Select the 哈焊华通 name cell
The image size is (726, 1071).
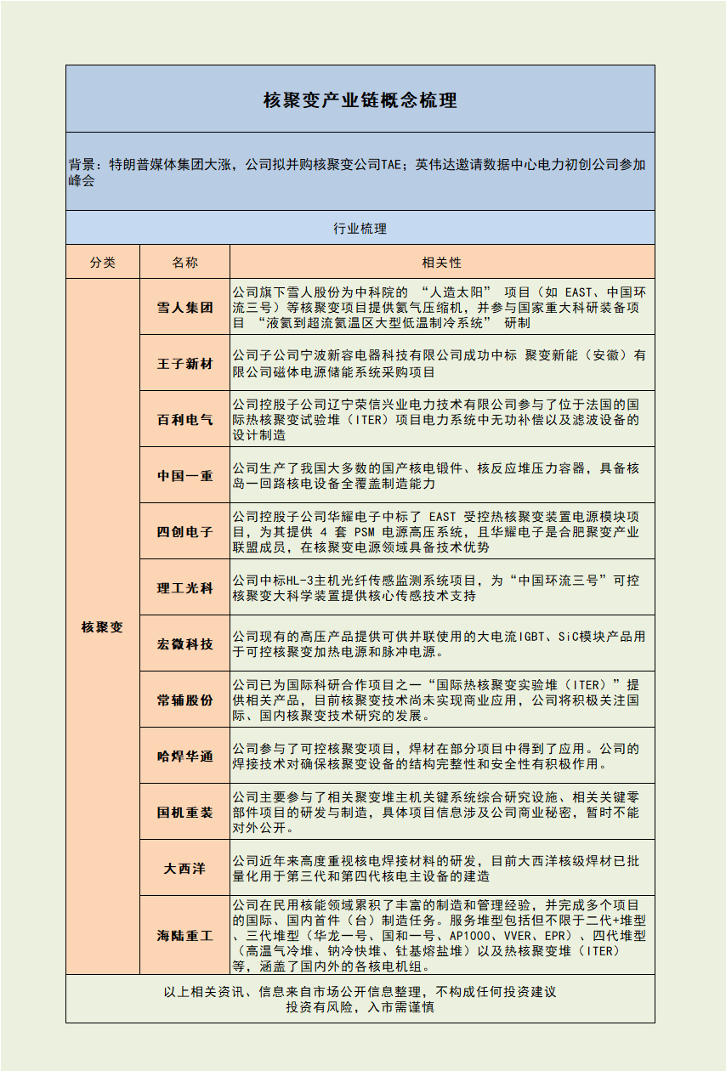point(184,756)
